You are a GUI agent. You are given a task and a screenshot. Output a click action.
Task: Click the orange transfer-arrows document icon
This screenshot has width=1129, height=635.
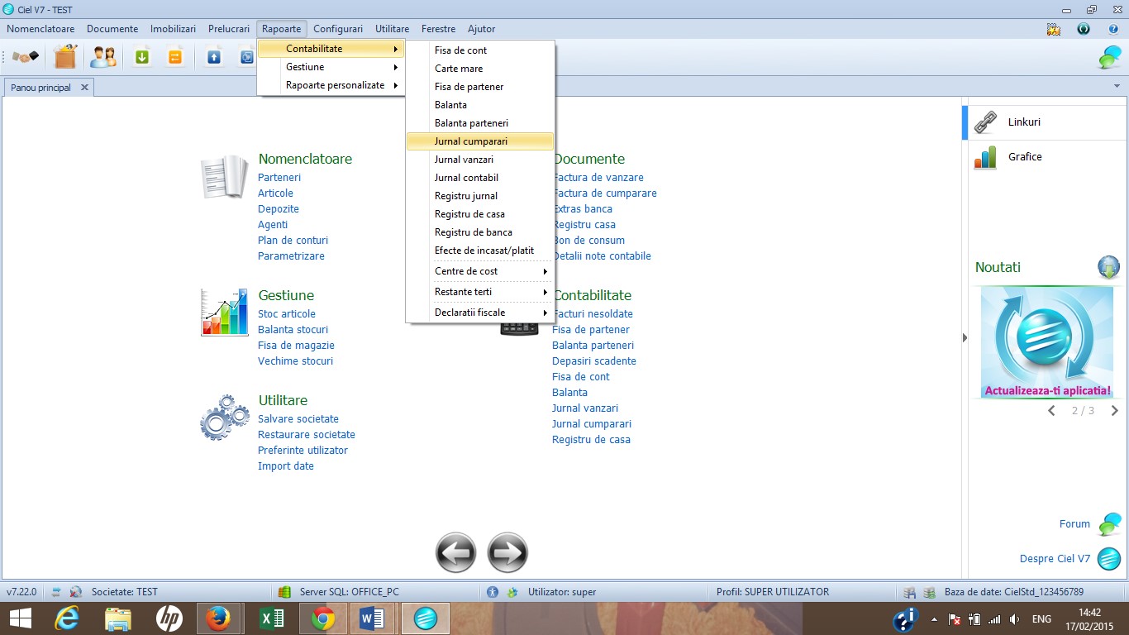(x=175, y=57)
